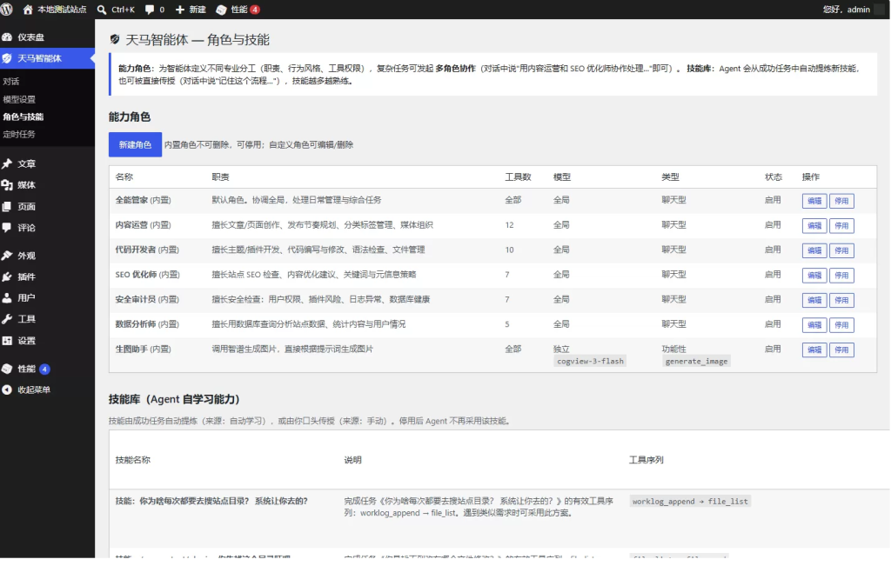Open the Ctrl+K search icon

102,9
